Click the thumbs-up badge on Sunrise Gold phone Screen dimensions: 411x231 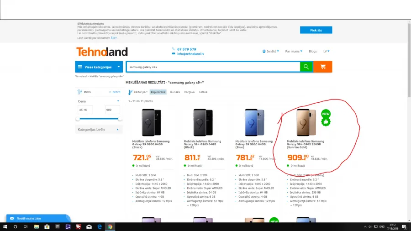(326, 122)
